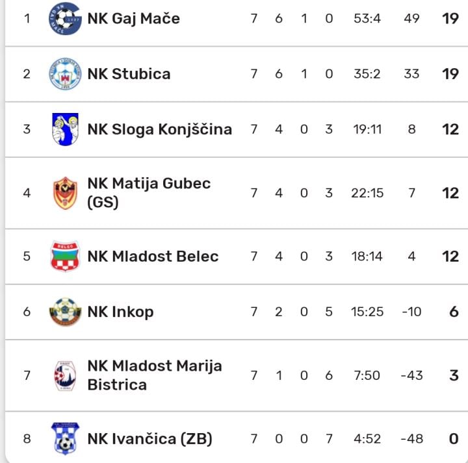
Task: Click the NK Stubica club crest
Action: click(65, 74)
